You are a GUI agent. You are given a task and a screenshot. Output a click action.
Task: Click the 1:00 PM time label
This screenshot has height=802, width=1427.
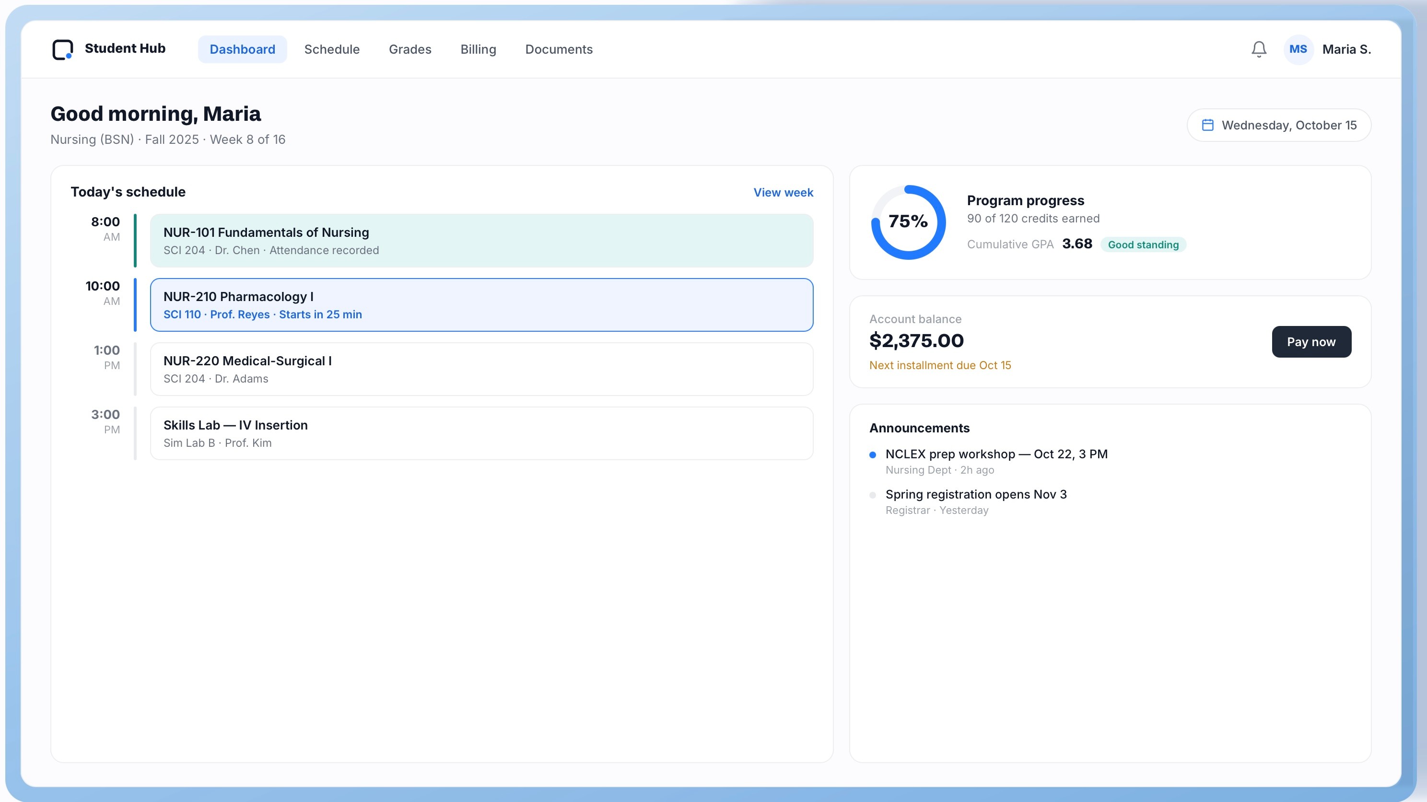[x=106, y=357]
